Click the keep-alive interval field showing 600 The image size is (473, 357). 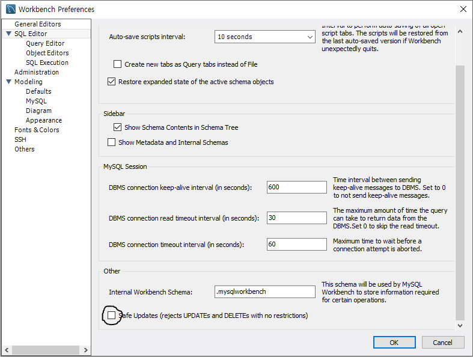pos(296,187)
